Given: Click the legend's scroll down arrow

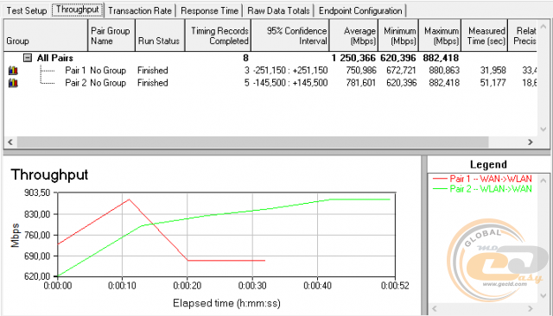Looking at the screenshot, I should click(543, 295).
